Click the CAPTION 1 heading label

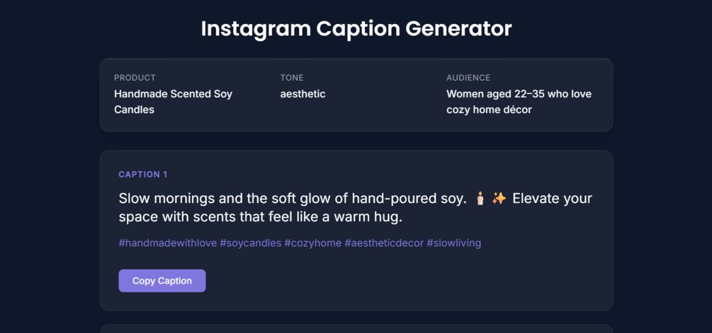143,175
